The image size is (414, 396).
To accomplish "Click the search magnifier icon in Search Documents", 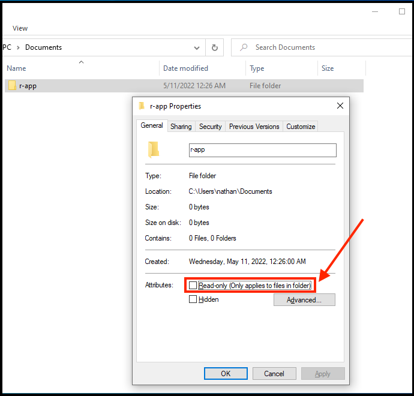I will click(x=244, y=47).
